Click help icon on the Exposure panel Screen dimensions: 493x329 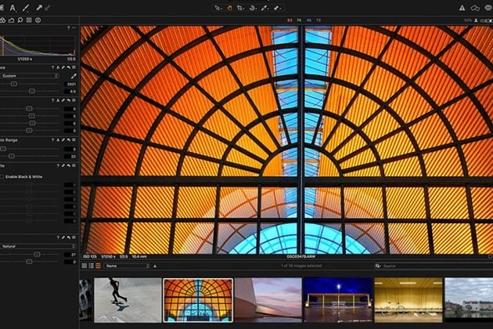[x=53, y=100]
